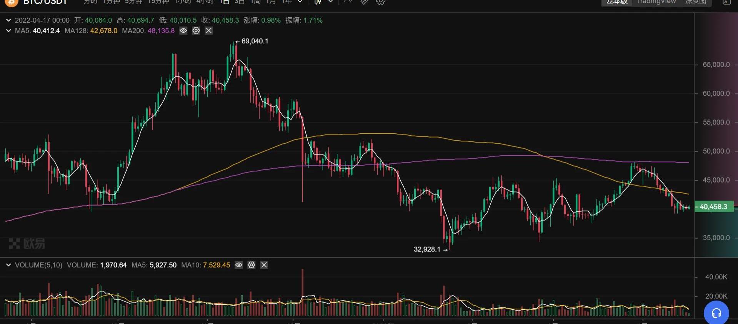This screenshot has height=324, width=738.
Task: Click the Bitcoin logo icon
Action: [11, 2]
